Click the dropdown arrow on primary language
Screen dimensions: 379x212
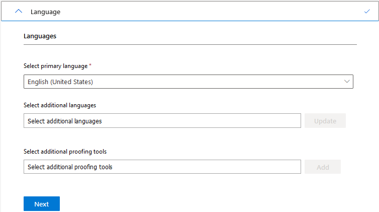pyautogui.click(x=346, y=82)
